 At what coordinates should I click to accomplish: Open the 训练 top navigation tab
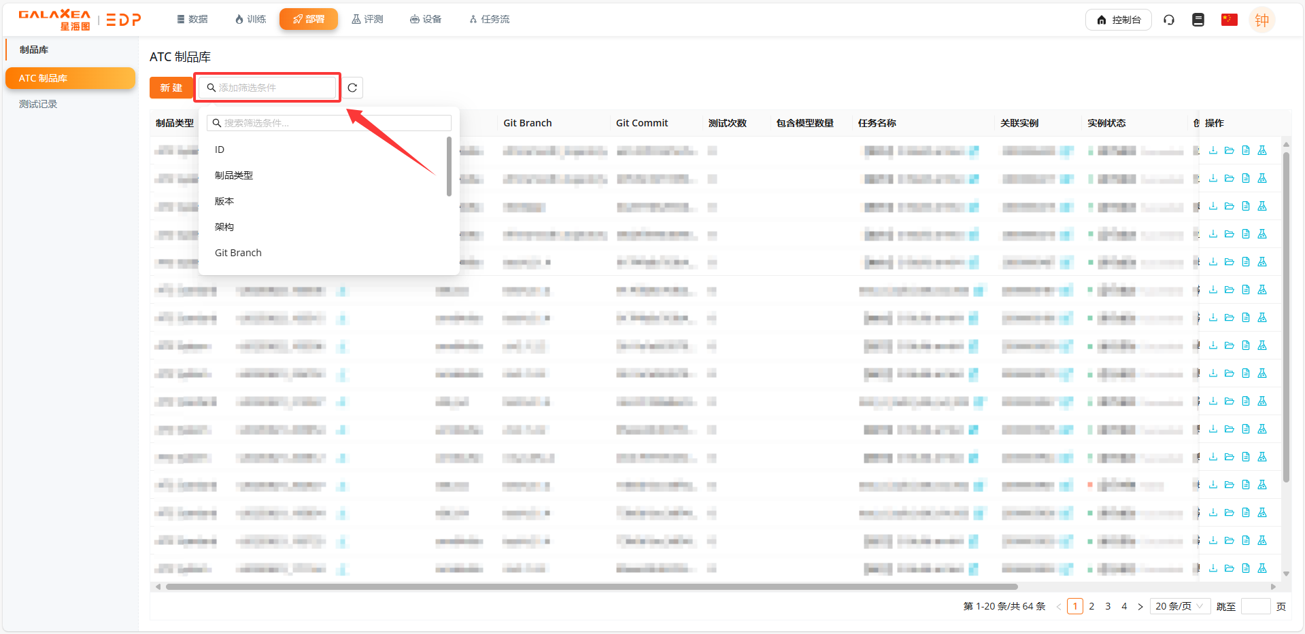(x=250, y=19)
